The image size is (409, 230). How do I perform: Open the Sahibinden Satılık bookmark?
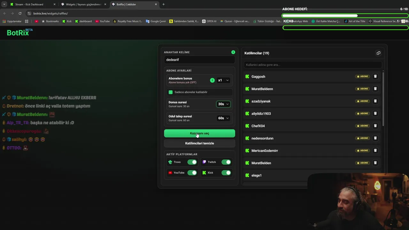[184, 21]
